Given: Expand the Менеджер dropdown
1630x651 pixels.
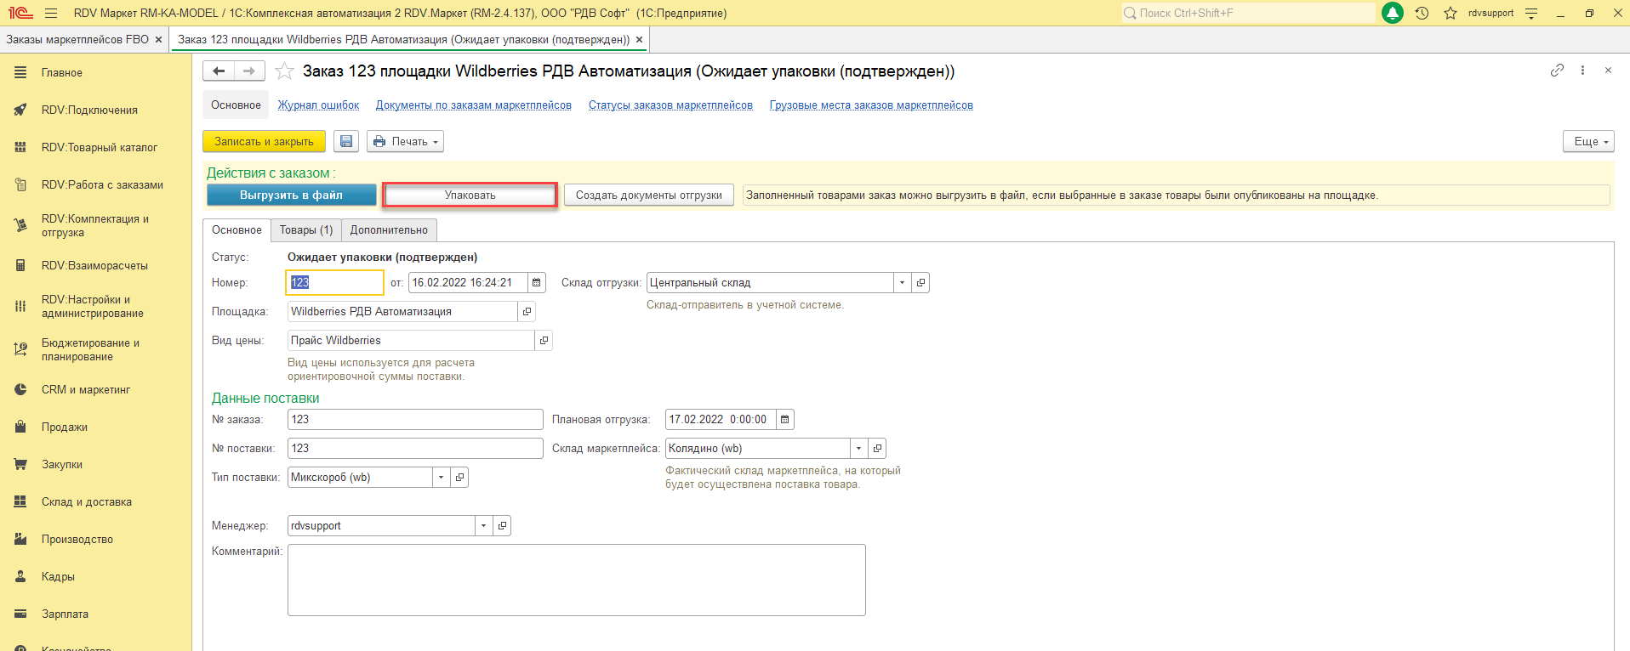Looking at the screenshot, I should [484, 525].
